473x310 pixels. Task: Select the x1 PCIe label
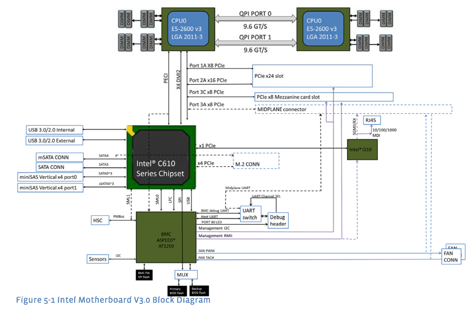(x=207, y=146)
